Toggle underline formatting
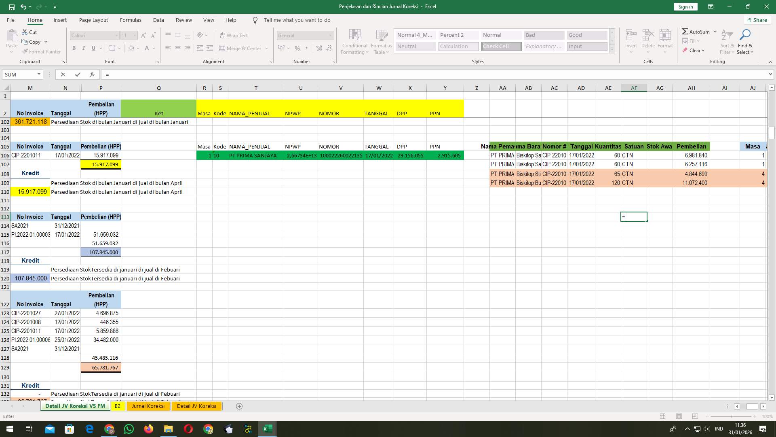The width and height of the screenshot is (776, 437). pos(93,48)
